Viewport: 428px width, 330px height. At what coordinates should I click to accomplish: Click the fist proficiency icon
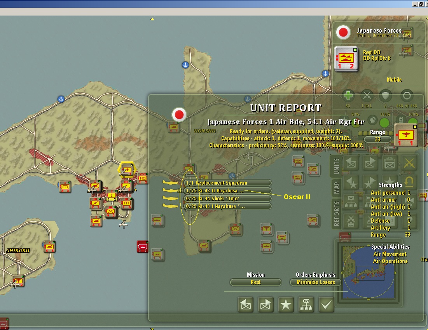click(372, 120)
